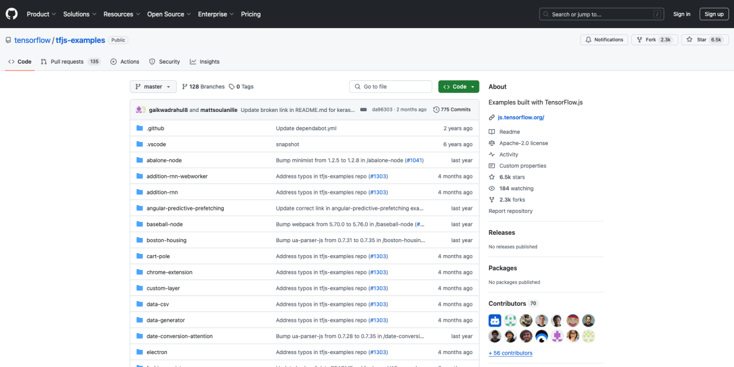Expand the master branch dropdown
Screen dimensions: 734x367
point(153,87)
